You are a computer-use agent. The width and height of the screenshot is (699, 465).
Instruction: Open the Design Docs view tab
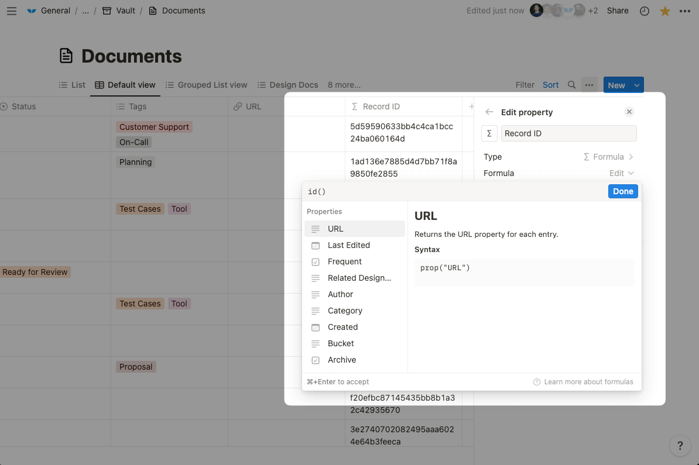287,85
